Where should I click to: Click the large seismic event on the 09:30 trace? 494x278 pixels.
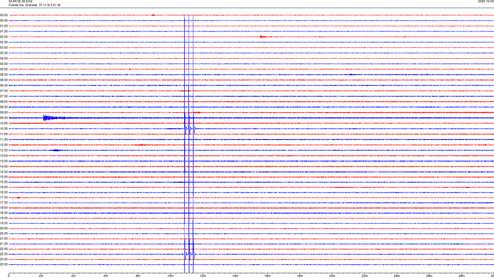click(54, 118)
